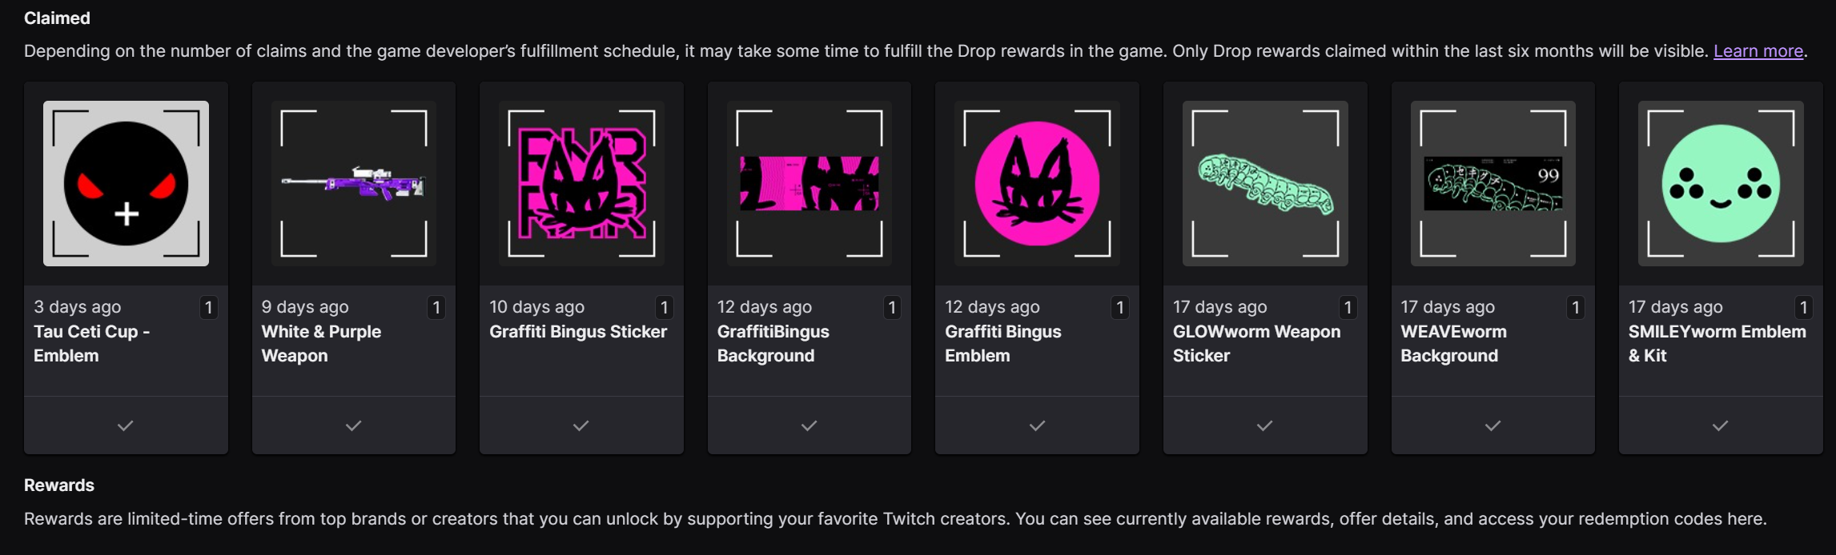Viewport: 1836px width, 555px height.
Task: Click the checkmark under Graffiti Bingus Sticker
Action: (x=581, y=425)
